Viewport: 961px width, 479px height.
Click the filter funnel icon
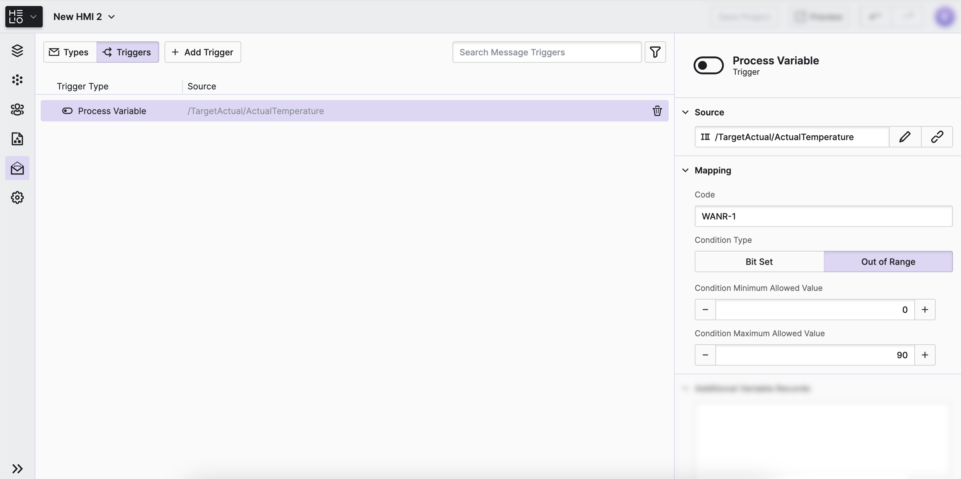point(655,52)
